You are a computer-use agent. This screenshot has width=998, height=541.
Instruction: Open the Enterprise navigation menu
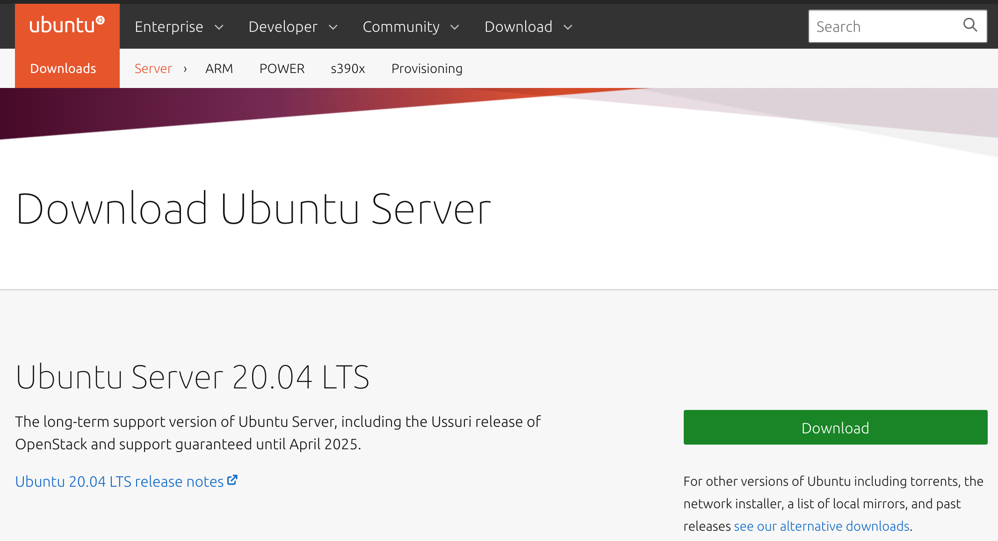pos(169,27)
